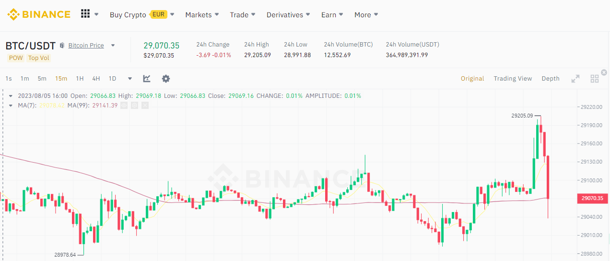This screenshot has width=610, height=261.
Task: Open the apps grid menu icon
Action: pos(85,14)
